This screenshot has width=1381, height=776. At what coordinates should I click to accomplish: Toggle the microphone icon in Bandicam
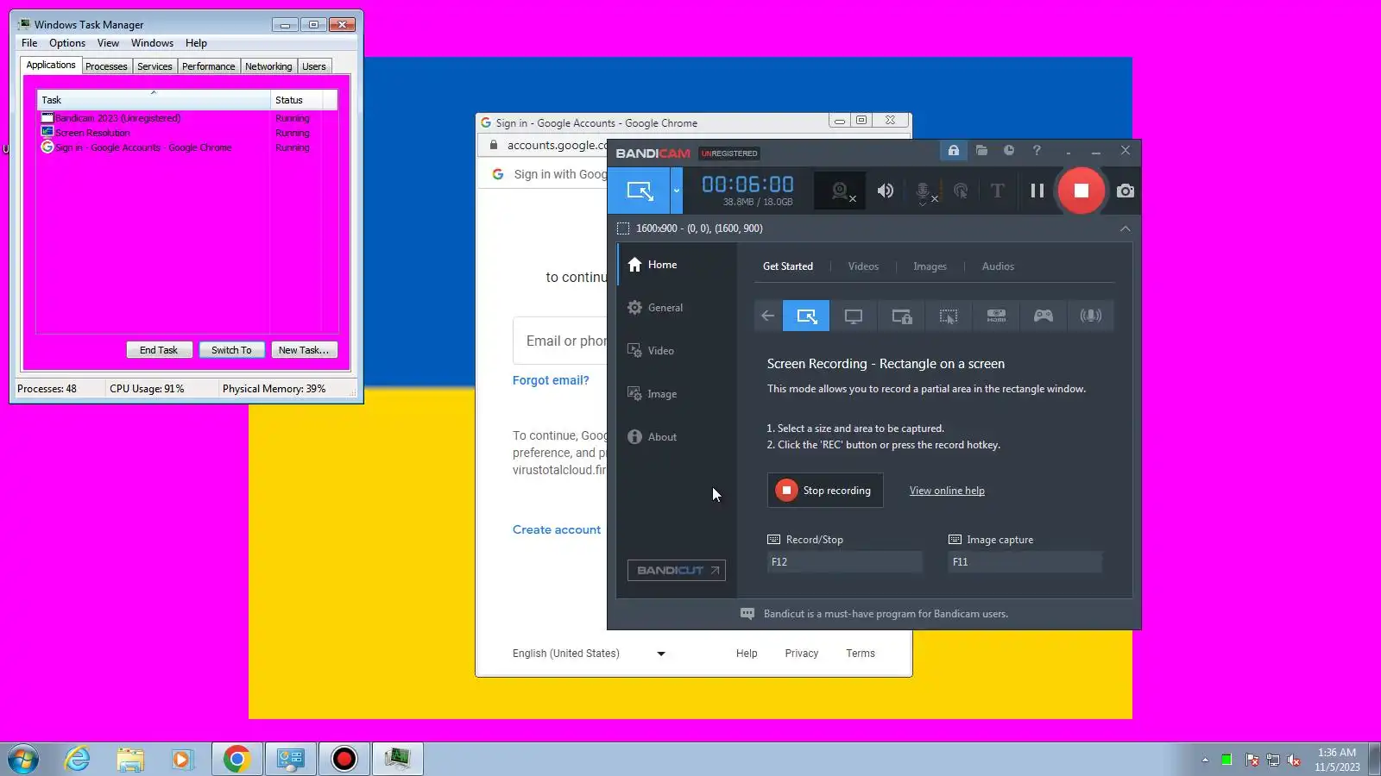[924, 191]
